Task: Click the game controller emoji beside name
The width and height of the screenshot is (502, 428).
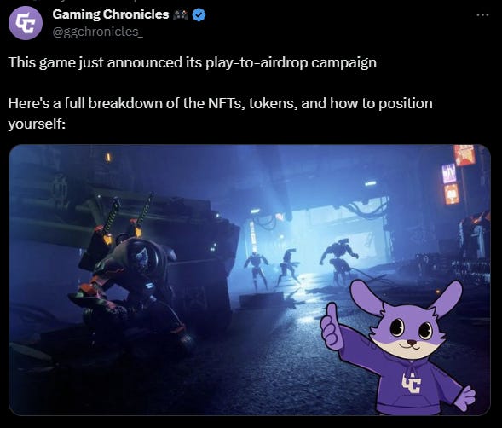Action: click(x=180, y=15)
